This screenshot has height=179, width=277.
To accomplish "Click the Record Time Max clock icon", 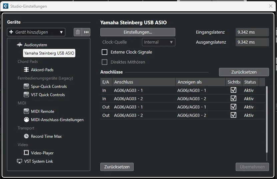I will point(26,136).
